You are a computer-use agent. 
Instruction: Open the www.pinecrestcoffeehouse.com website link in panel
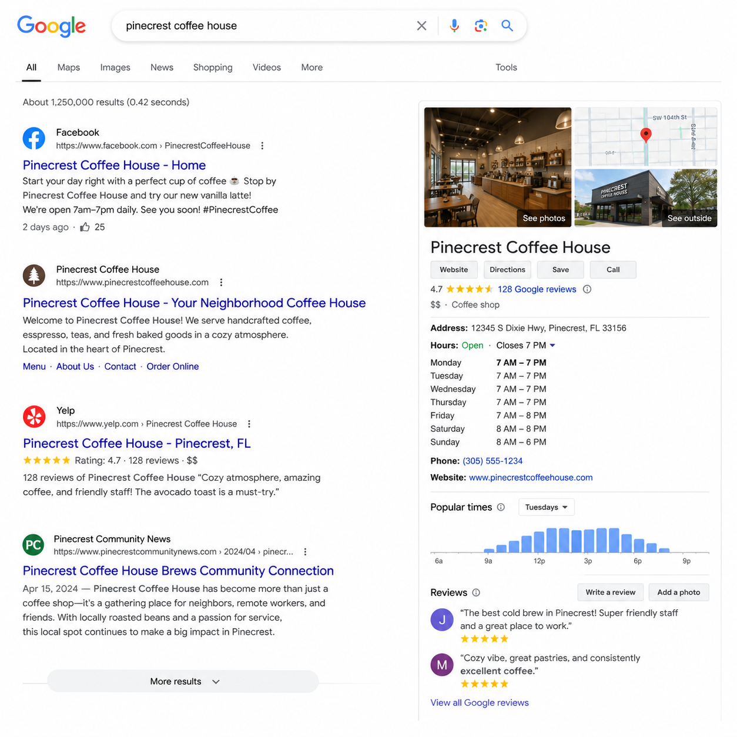531,478
